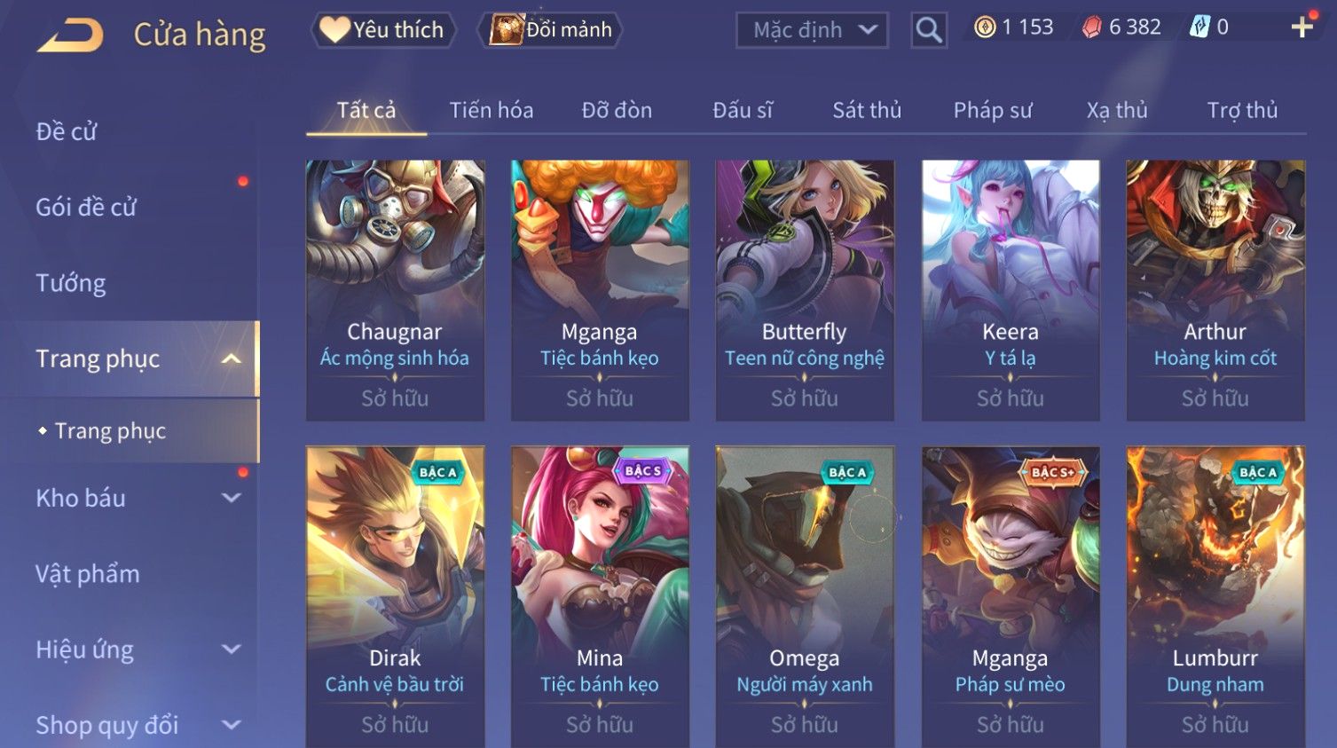Collapse the Trang phục sidebar section
This screenshot has height=748, width=1337.
coord(232,358)
